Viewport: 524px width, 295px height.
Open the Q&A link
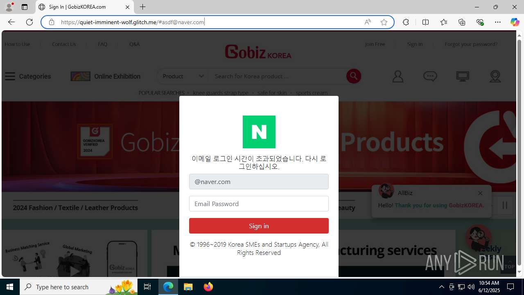[134, 44]
